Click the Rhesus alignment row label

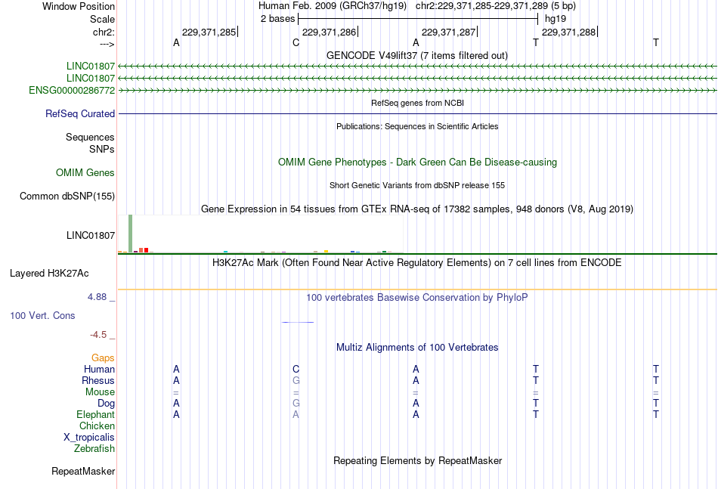pos(98,380)
